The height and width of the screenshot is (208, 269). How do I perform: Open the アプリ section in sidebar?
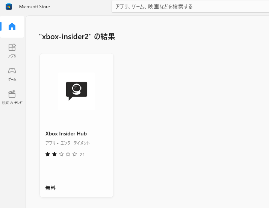point(12,51)
